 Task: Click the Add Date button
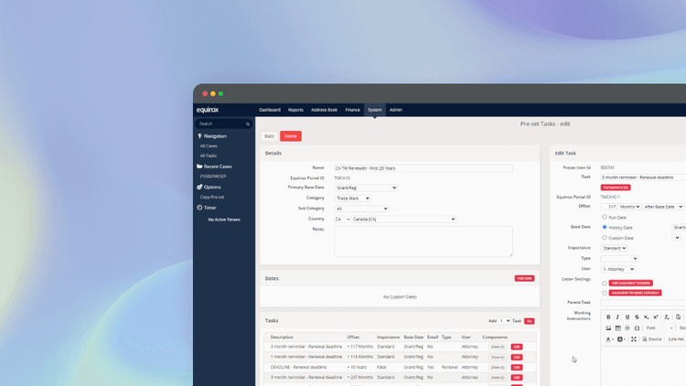524,278
